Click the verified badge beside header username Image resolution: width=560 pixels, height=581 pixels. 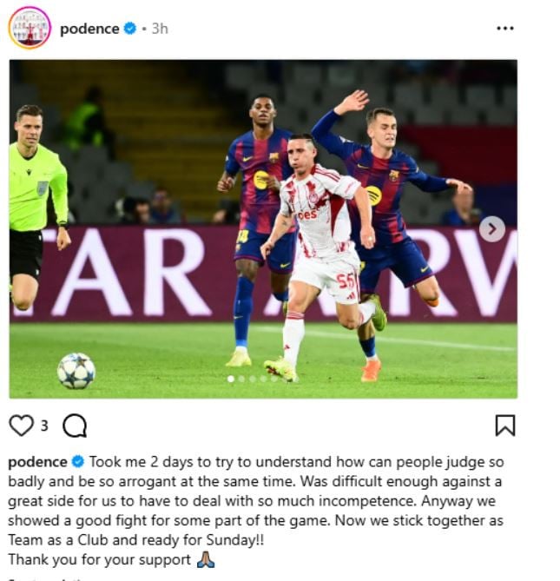coord(129,29)
